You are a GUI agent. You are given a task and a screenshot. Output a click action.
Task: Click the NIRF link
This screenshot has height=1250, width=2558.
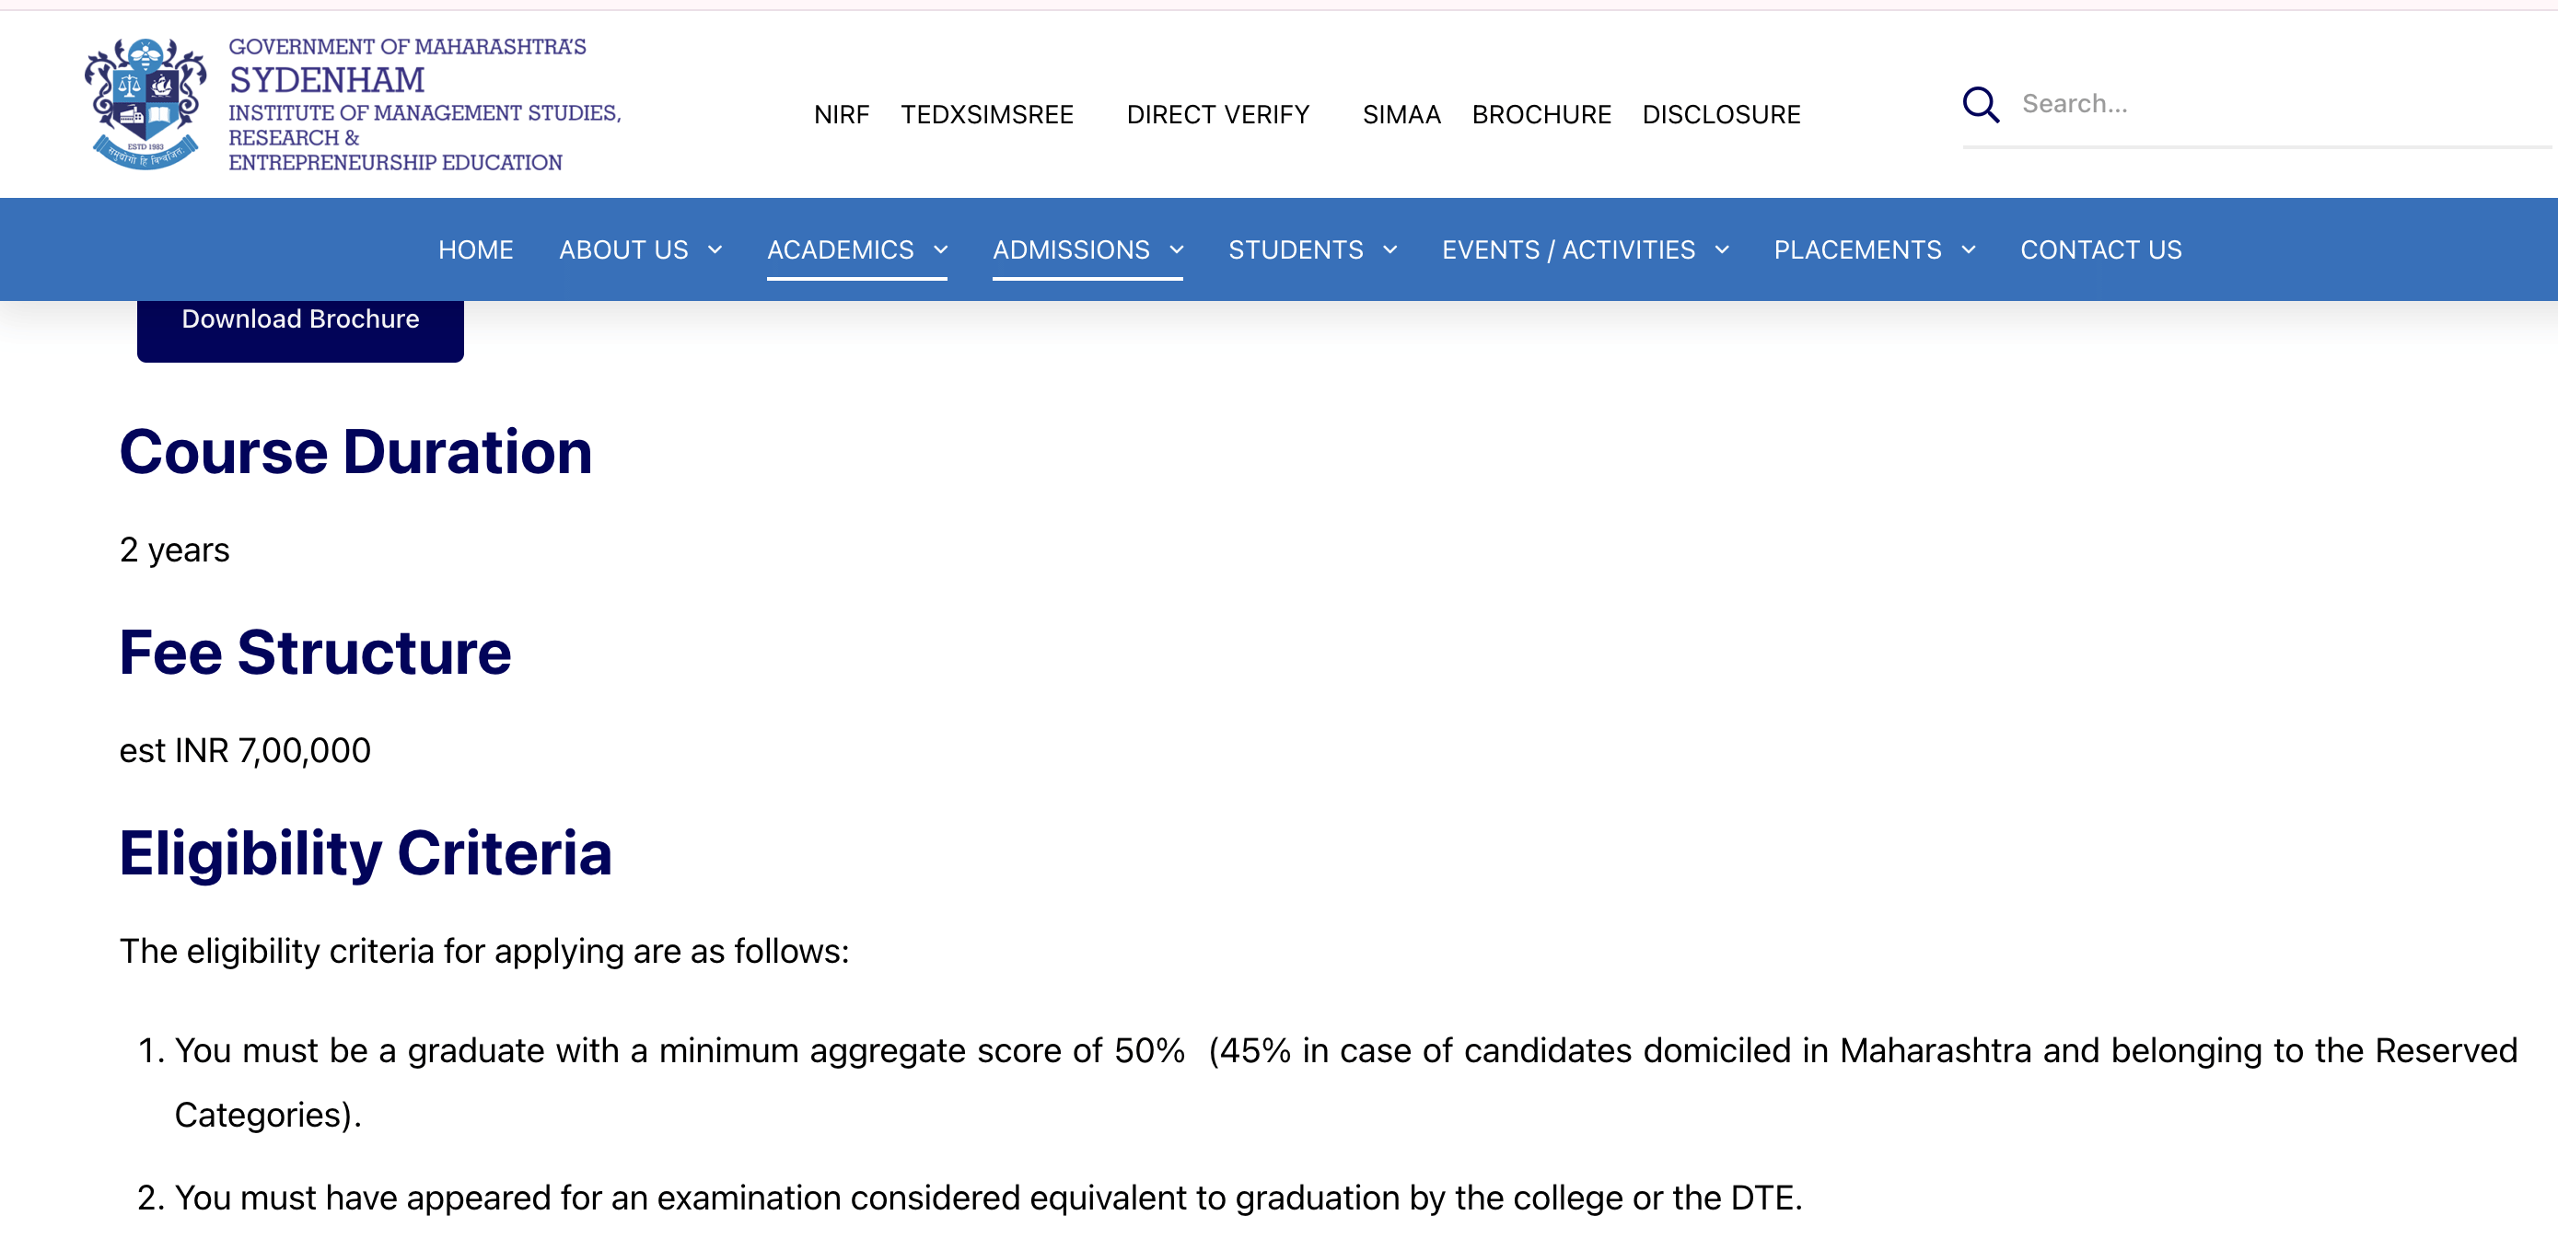click(841, 113)
